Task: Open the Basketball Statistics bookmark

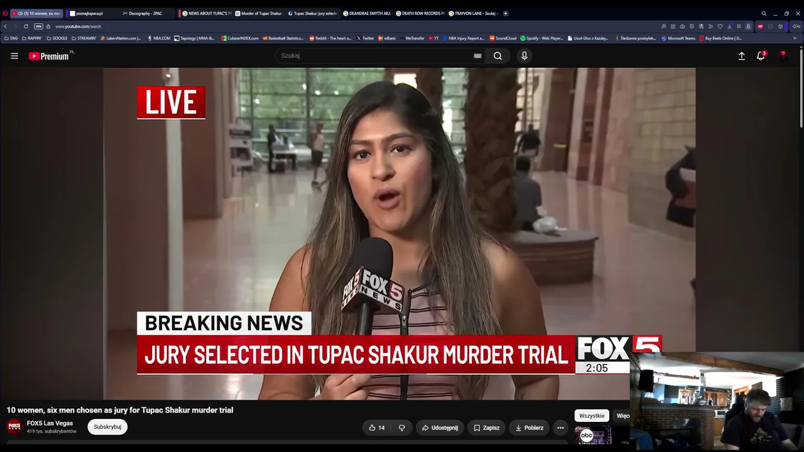Action: coord(283,38)
